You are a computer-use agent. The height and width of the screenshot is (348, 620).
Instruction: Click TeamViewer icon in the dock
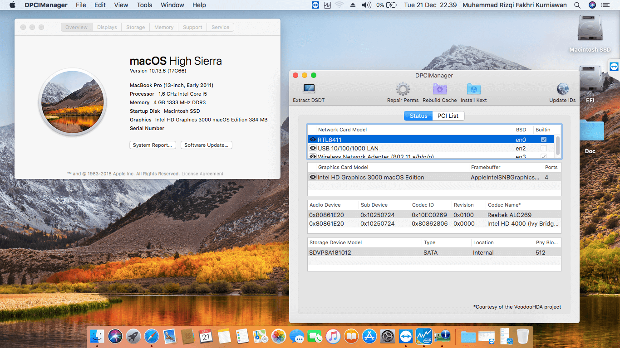pos(406,336)
